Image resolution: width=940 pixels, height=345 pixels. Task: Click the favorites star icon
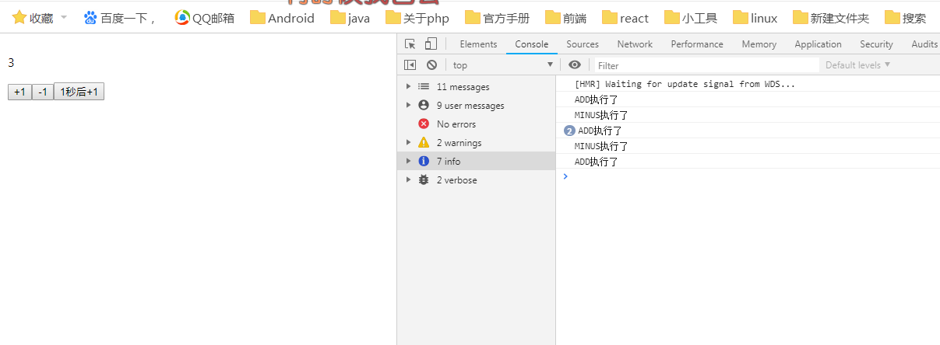coord(19,17)
